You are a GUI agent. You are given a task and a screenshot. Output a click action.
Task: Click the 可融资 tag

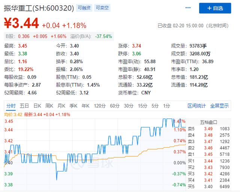84,8
